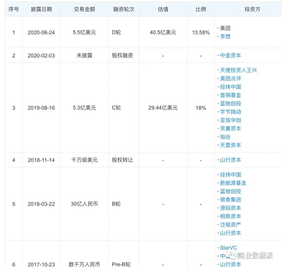This screenshot has height=268, width=282.
Task: Select the 未披露 amount cell
Action: (x=84, y=56)
